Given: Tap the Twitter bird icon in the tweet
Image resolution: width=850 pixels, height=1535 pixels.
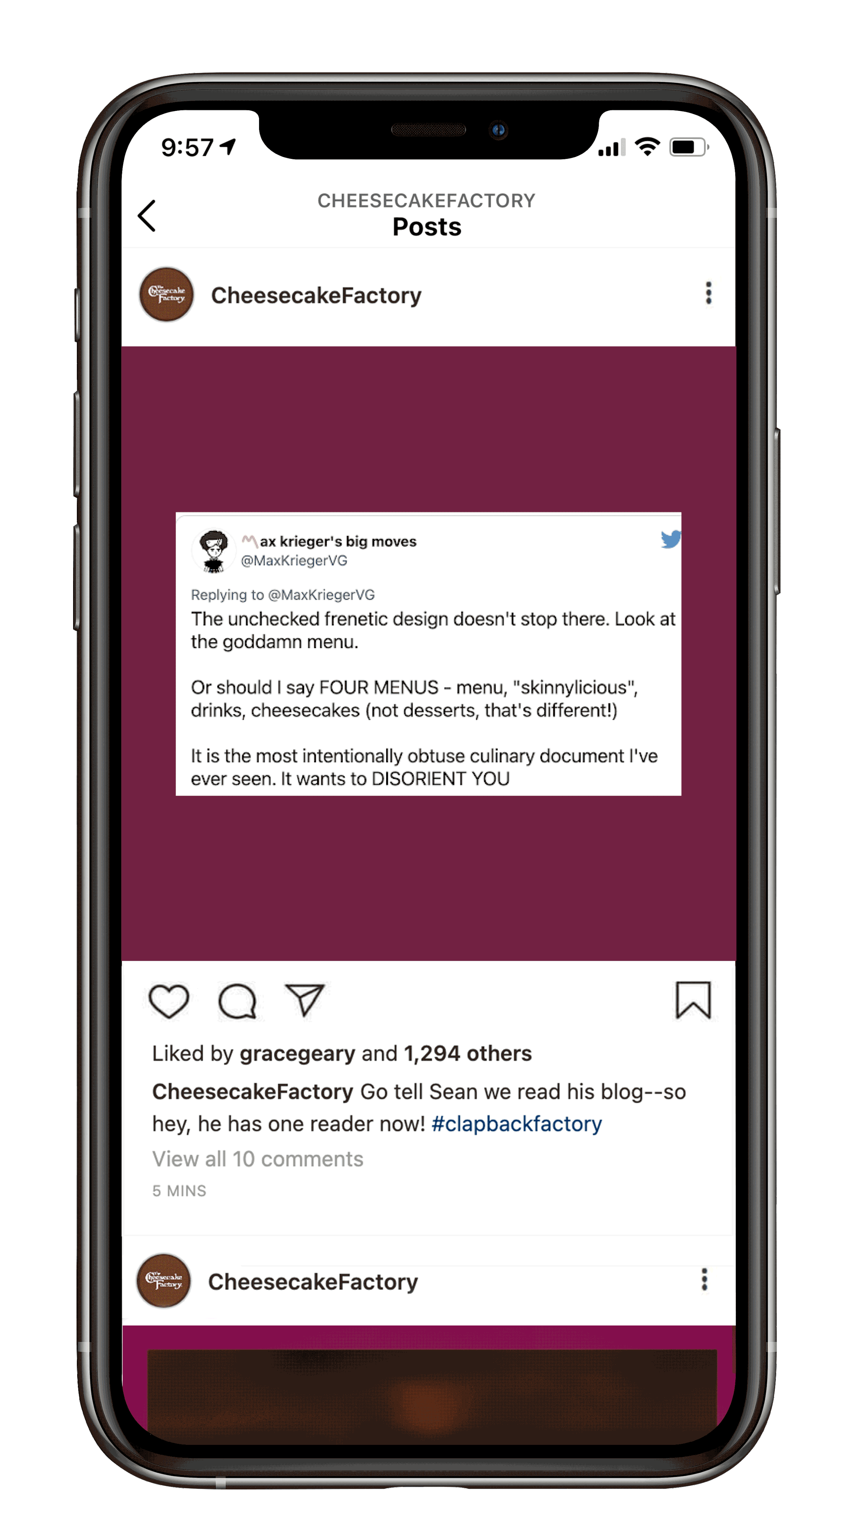Looking at the screenshot, I should pyautogui.click(x=670, y=539).
